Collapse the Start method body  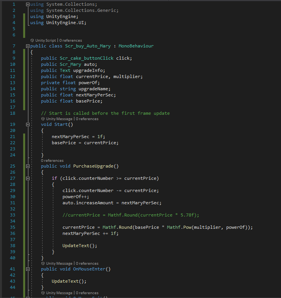point(27,125)
